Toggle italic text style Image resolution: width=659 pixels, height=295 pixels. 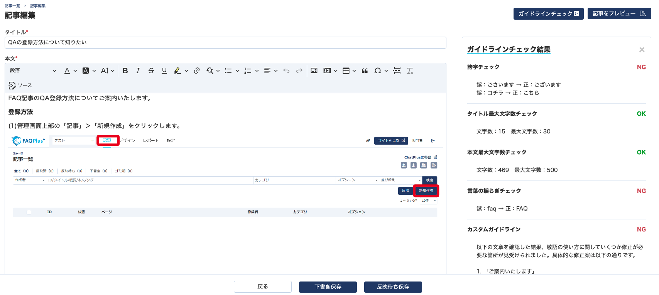coord(138,71)
